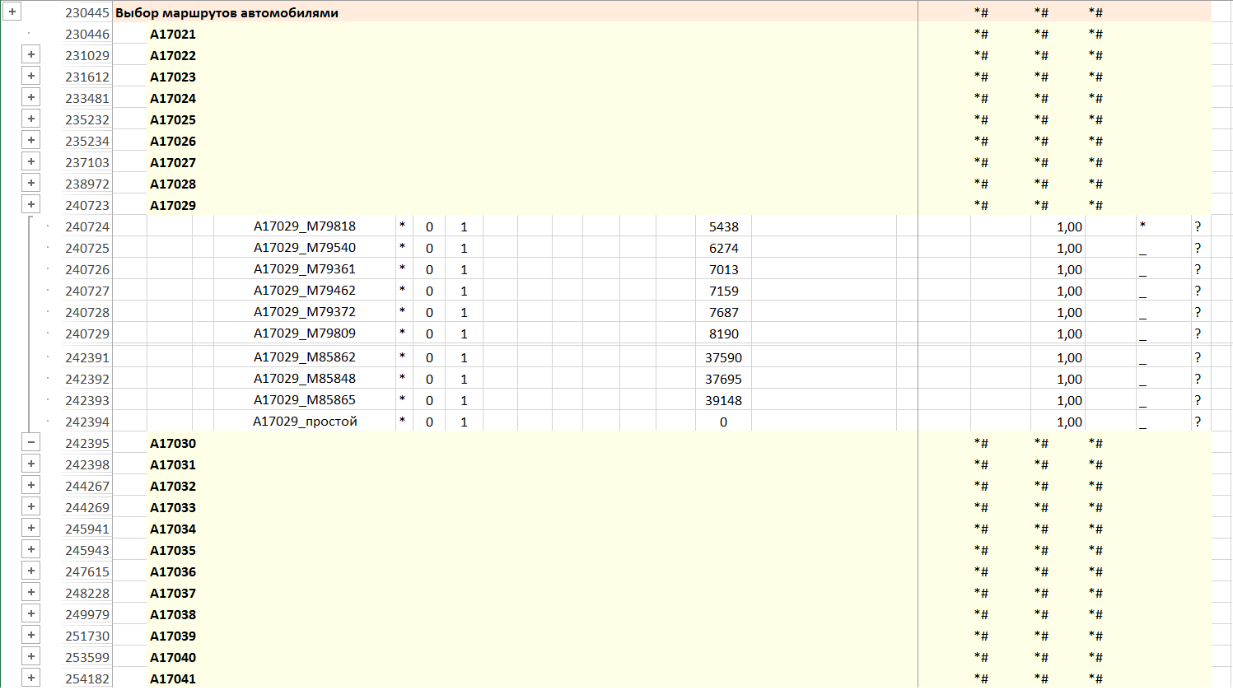Click the plus button beside row 240723

click(31, 205)
